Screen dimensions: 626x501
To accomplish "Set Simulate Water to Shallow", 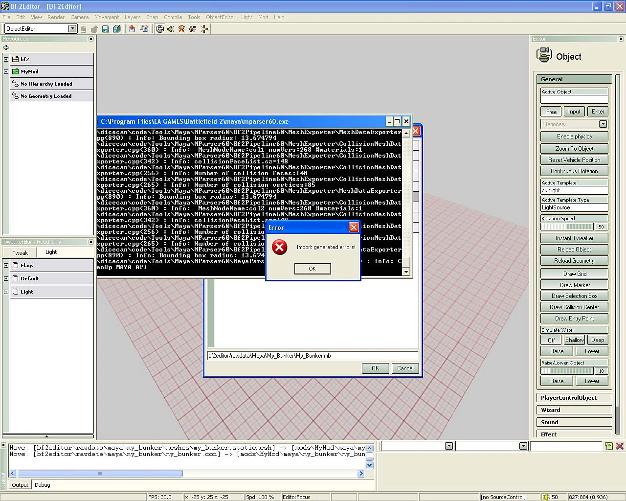I will point(574,340).
